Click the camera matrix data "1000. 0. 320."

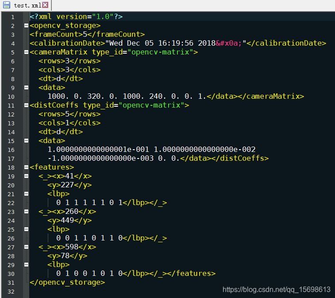tap(76, 97)
